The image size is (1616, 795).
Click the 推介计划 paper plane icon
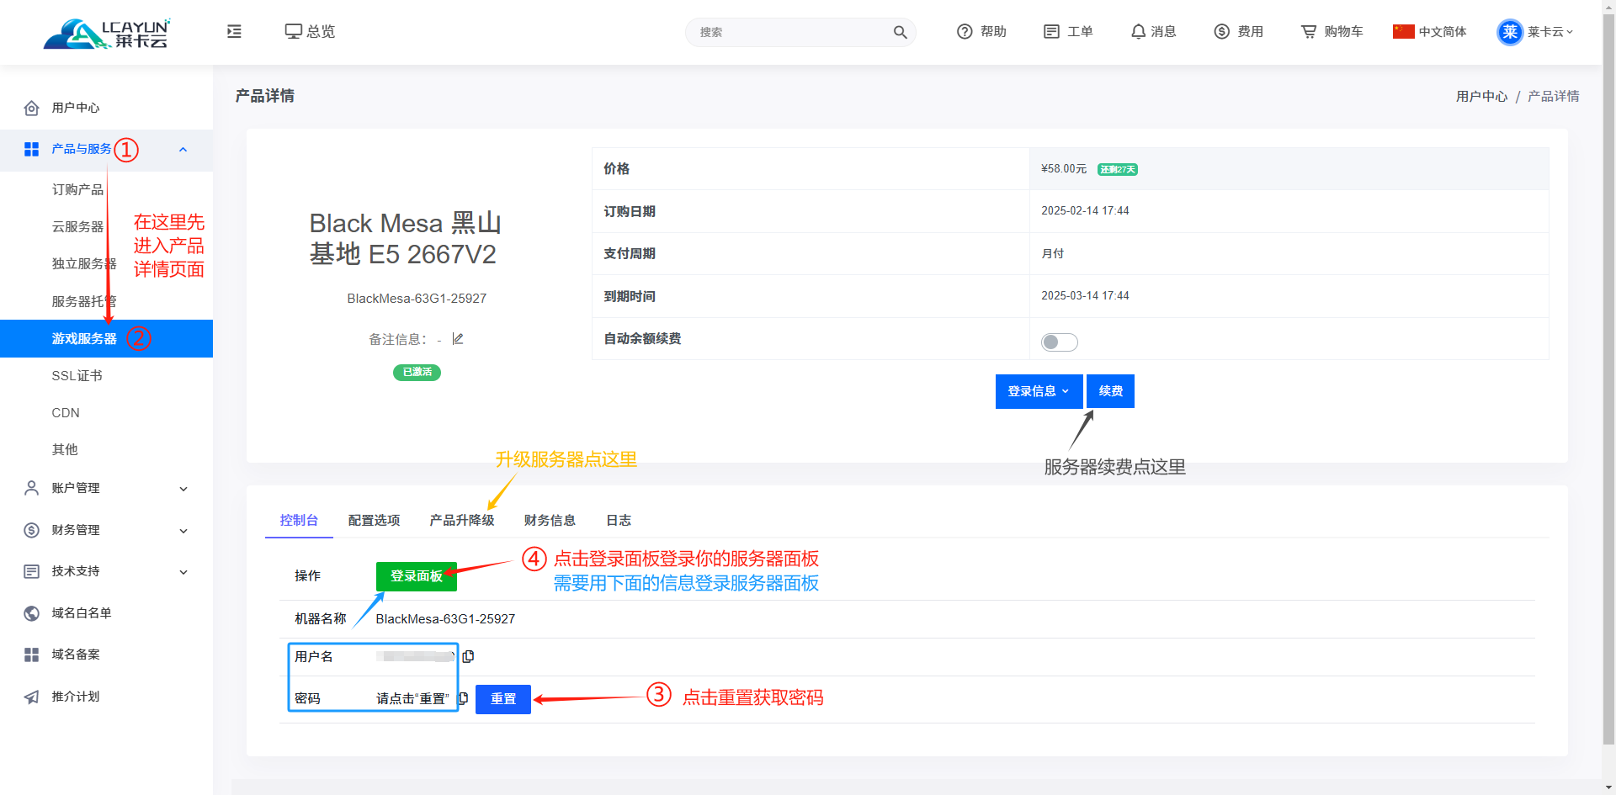coord(31,697)
